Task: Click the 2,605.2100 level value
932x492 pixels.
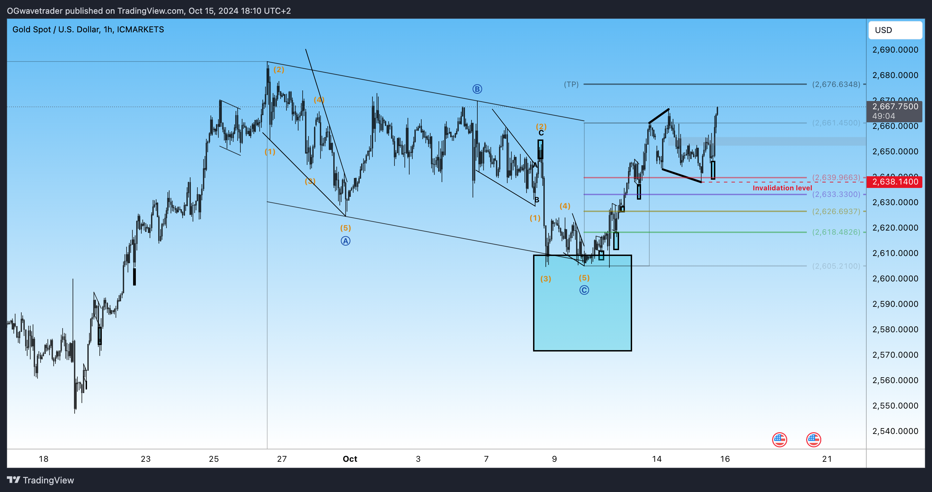Action: coord(836,266)
